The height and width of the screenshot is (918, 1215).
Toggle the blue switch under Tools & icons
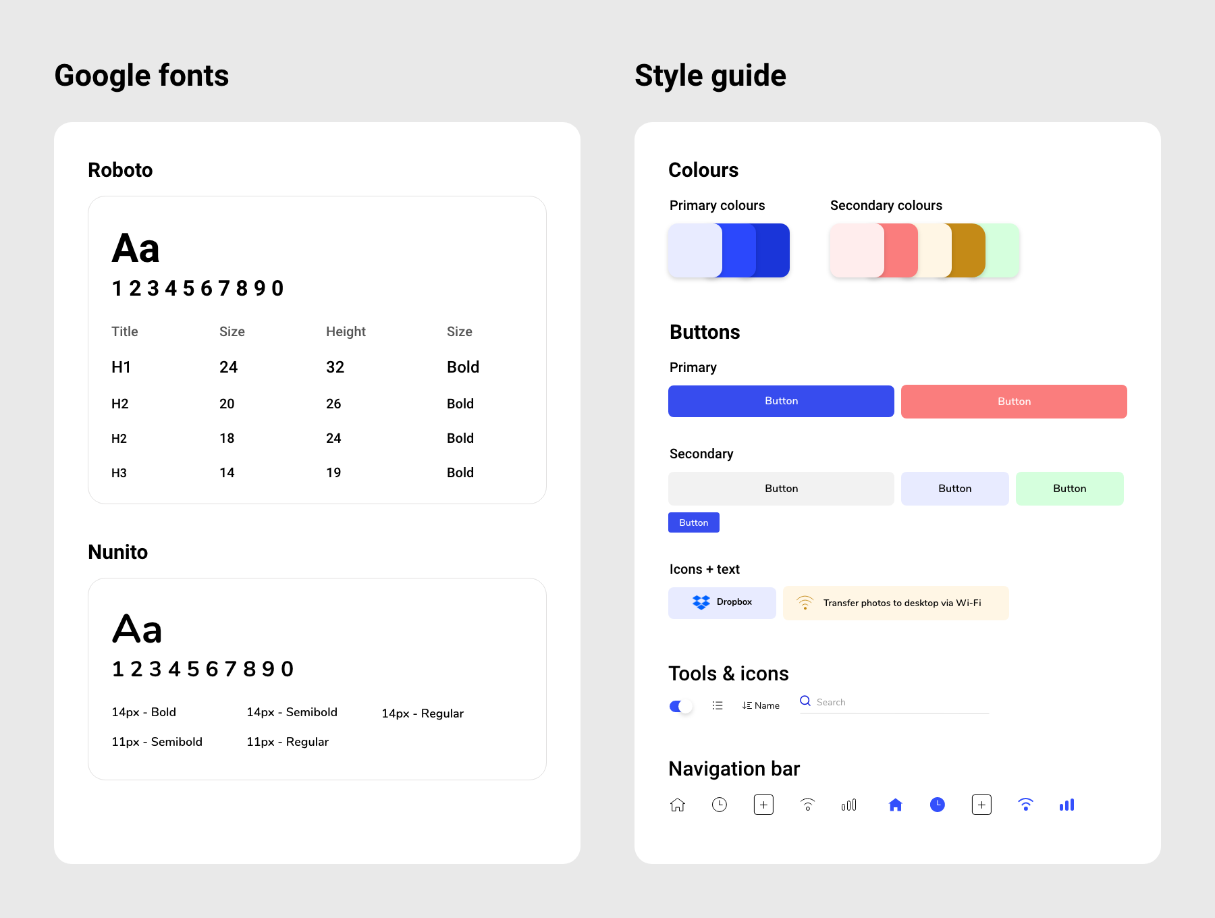[x=680, y=706]
